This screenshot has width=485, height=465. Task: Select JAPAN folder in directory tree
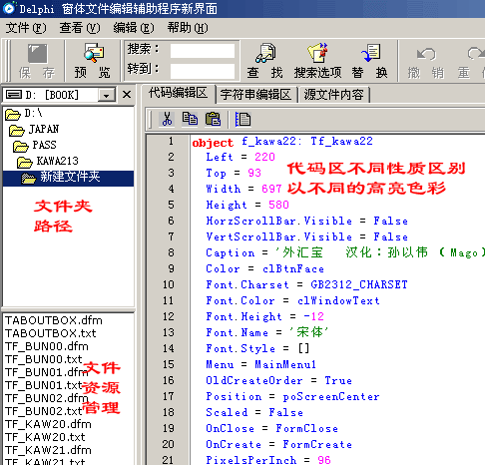coord(44,129)
